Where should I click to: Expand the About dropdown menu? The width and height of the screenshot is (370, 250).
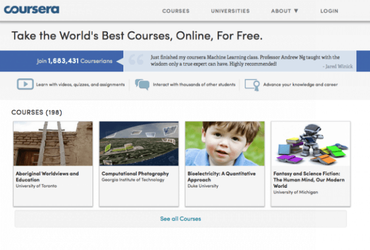pos(284,11)
